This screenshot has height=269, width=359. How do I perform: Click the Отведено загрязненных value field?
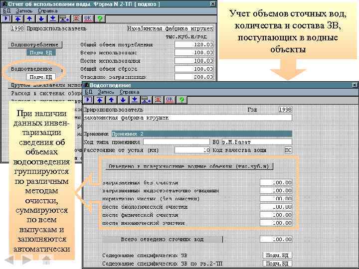193,77
